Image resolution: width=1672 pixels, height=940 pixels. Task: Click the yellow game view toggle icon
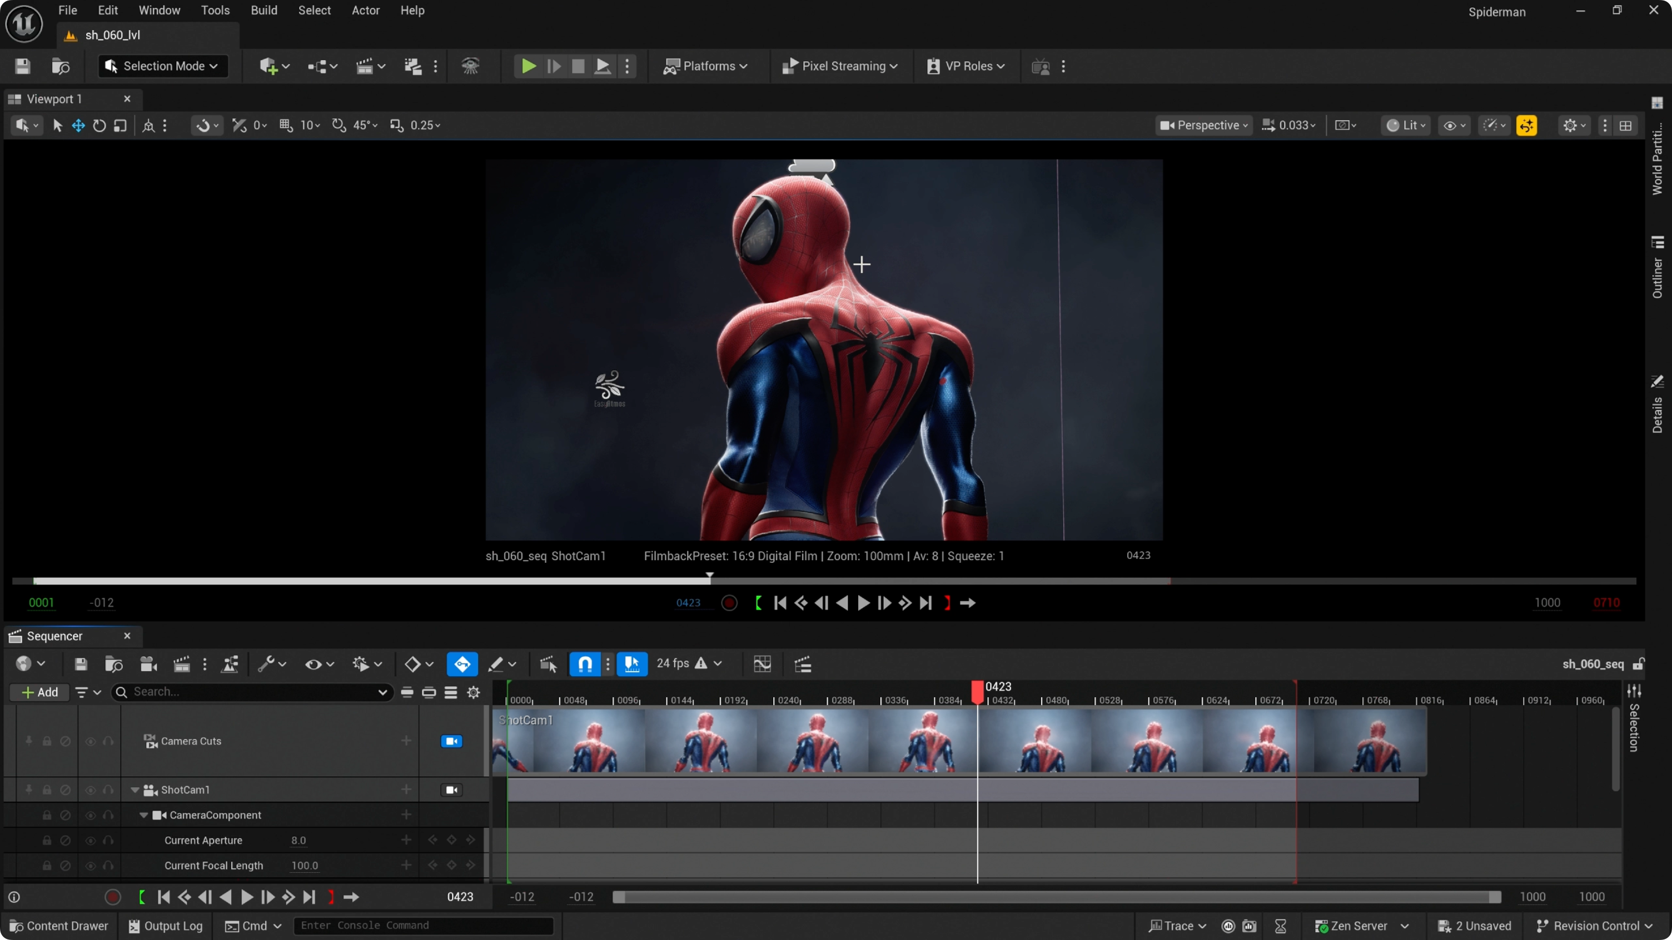1526,125
